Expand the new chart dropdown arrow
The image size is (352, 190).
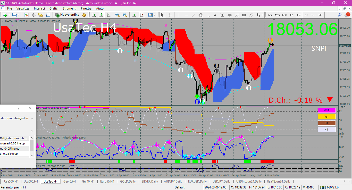pyautogui.click(x=9, y=15)
